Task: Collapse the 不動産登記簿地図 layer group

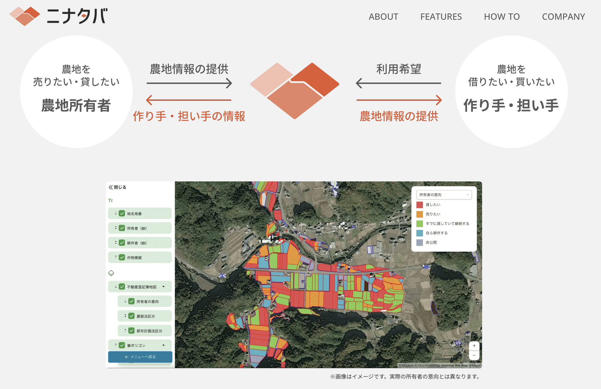Action: (x=164, y=287)
